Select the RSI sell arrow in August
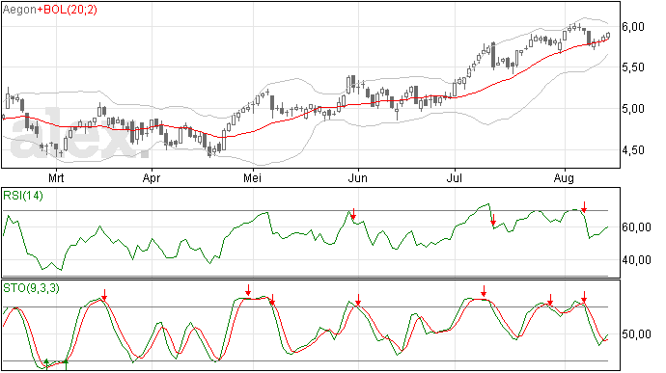Image resolution: width=666 pixels, height=373 pixels. coord(584,207)
